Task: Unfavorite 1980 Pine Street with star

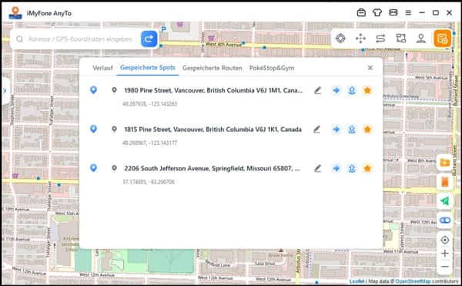Action: click(367, 90)
